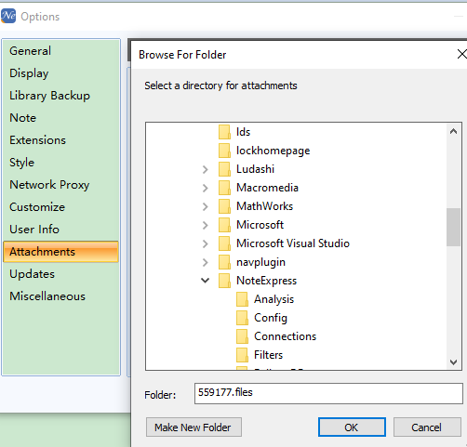Click the Macromedia folder icon
The height and width of the screenshot is (447, 467).
[x=224, y=188]
